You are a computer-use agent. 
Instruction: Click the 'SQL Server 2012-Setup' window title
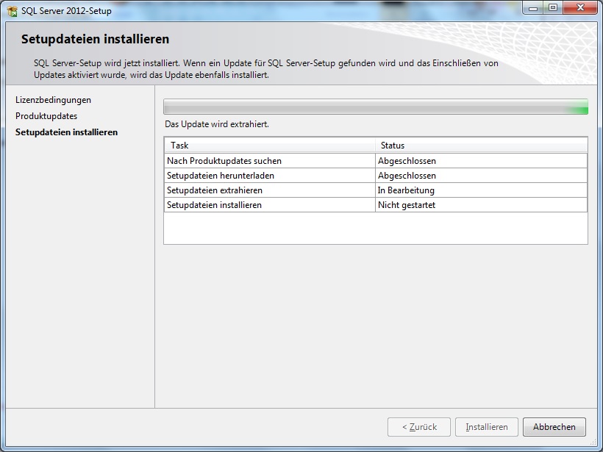pyautogui.click(x=66, y=11)
